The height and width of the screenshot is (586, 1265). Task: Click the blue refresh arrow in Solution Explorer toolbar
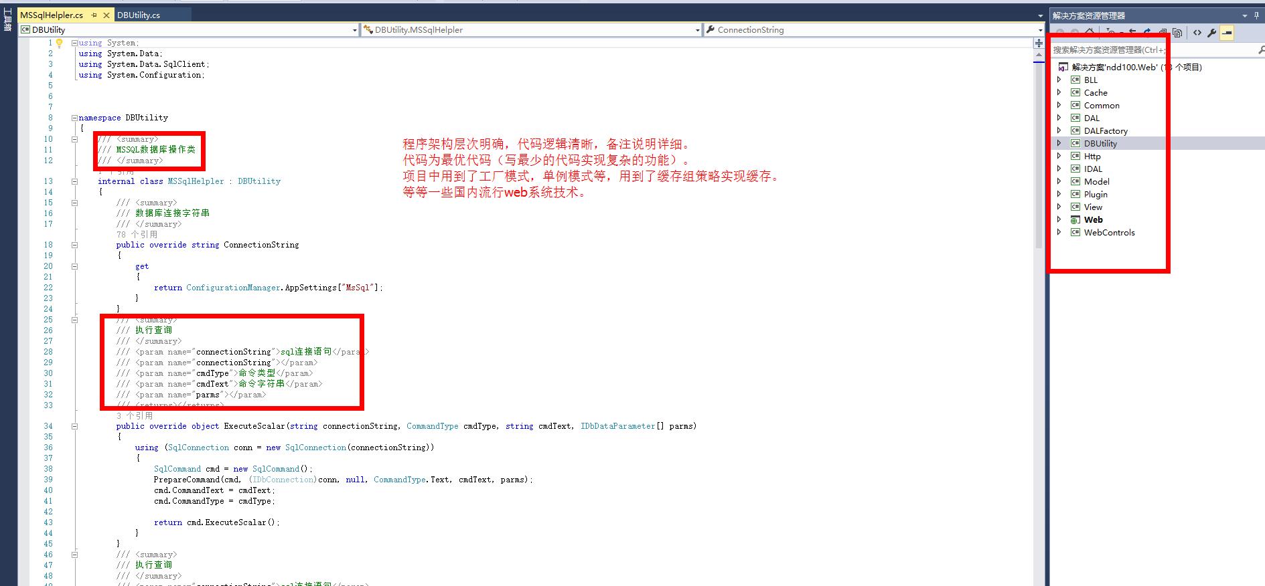coord(1147,32)
